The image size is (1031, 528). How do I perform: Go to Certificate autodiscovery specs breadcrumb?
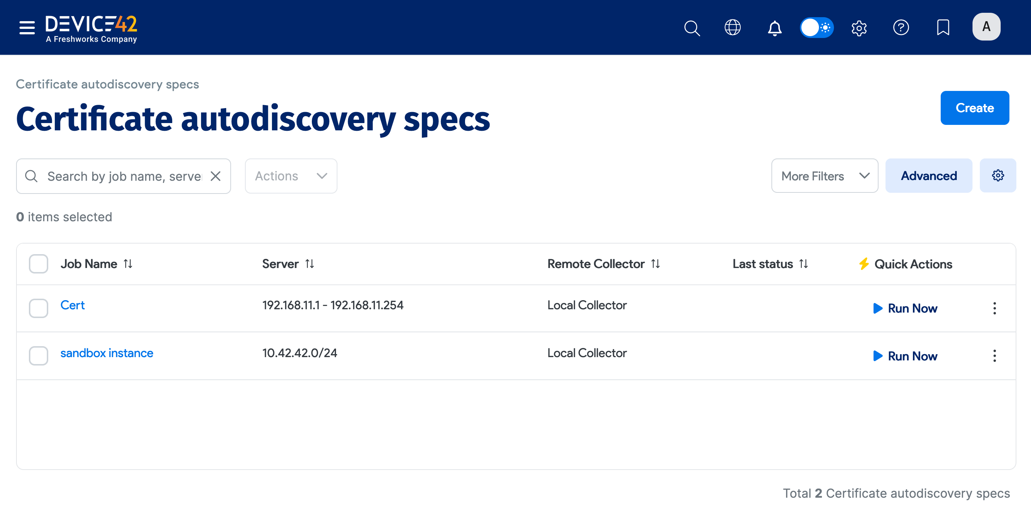(x=107, y=84)
